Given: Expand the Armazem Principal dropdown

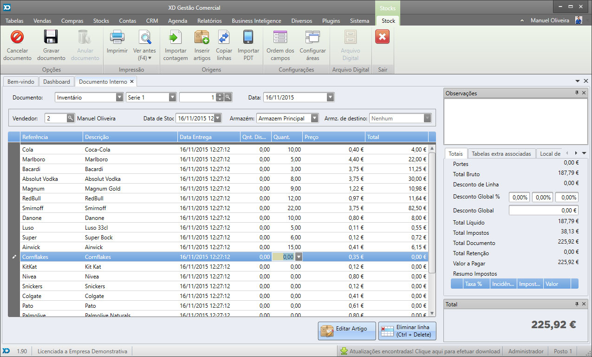Looking at the screenshot, I should [x=314, y=119].
